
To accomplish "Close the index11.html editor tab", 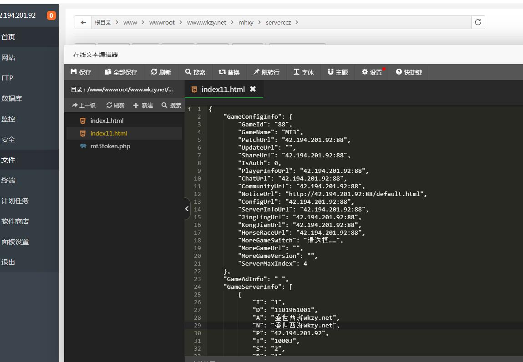I will pos(253,89).
